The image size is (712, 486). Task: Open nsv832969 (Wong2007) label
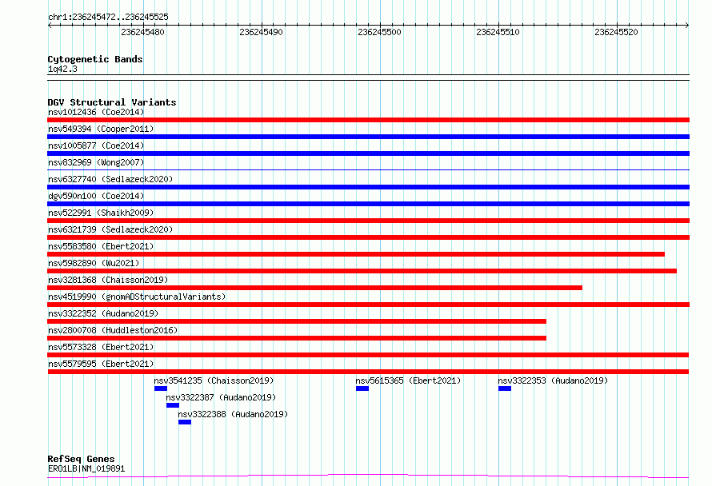tap(96, 162)
